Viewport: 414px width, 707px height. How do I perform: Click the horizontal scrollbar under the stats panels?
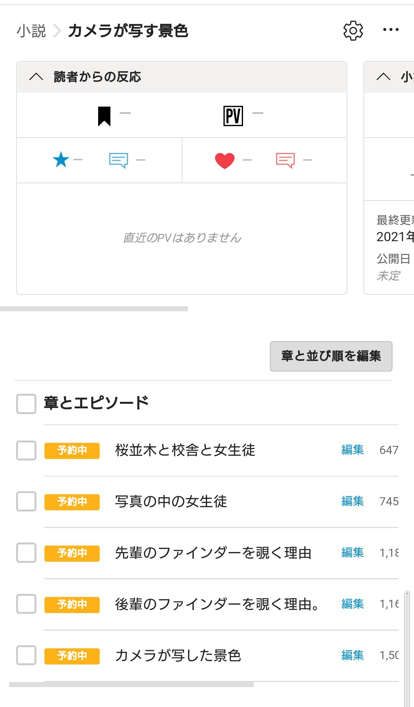94,309
